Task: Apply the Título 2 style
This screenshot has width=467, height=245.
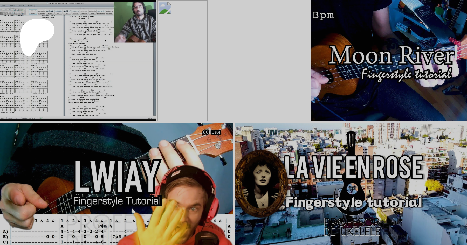Action: click(x=58, y=12)
